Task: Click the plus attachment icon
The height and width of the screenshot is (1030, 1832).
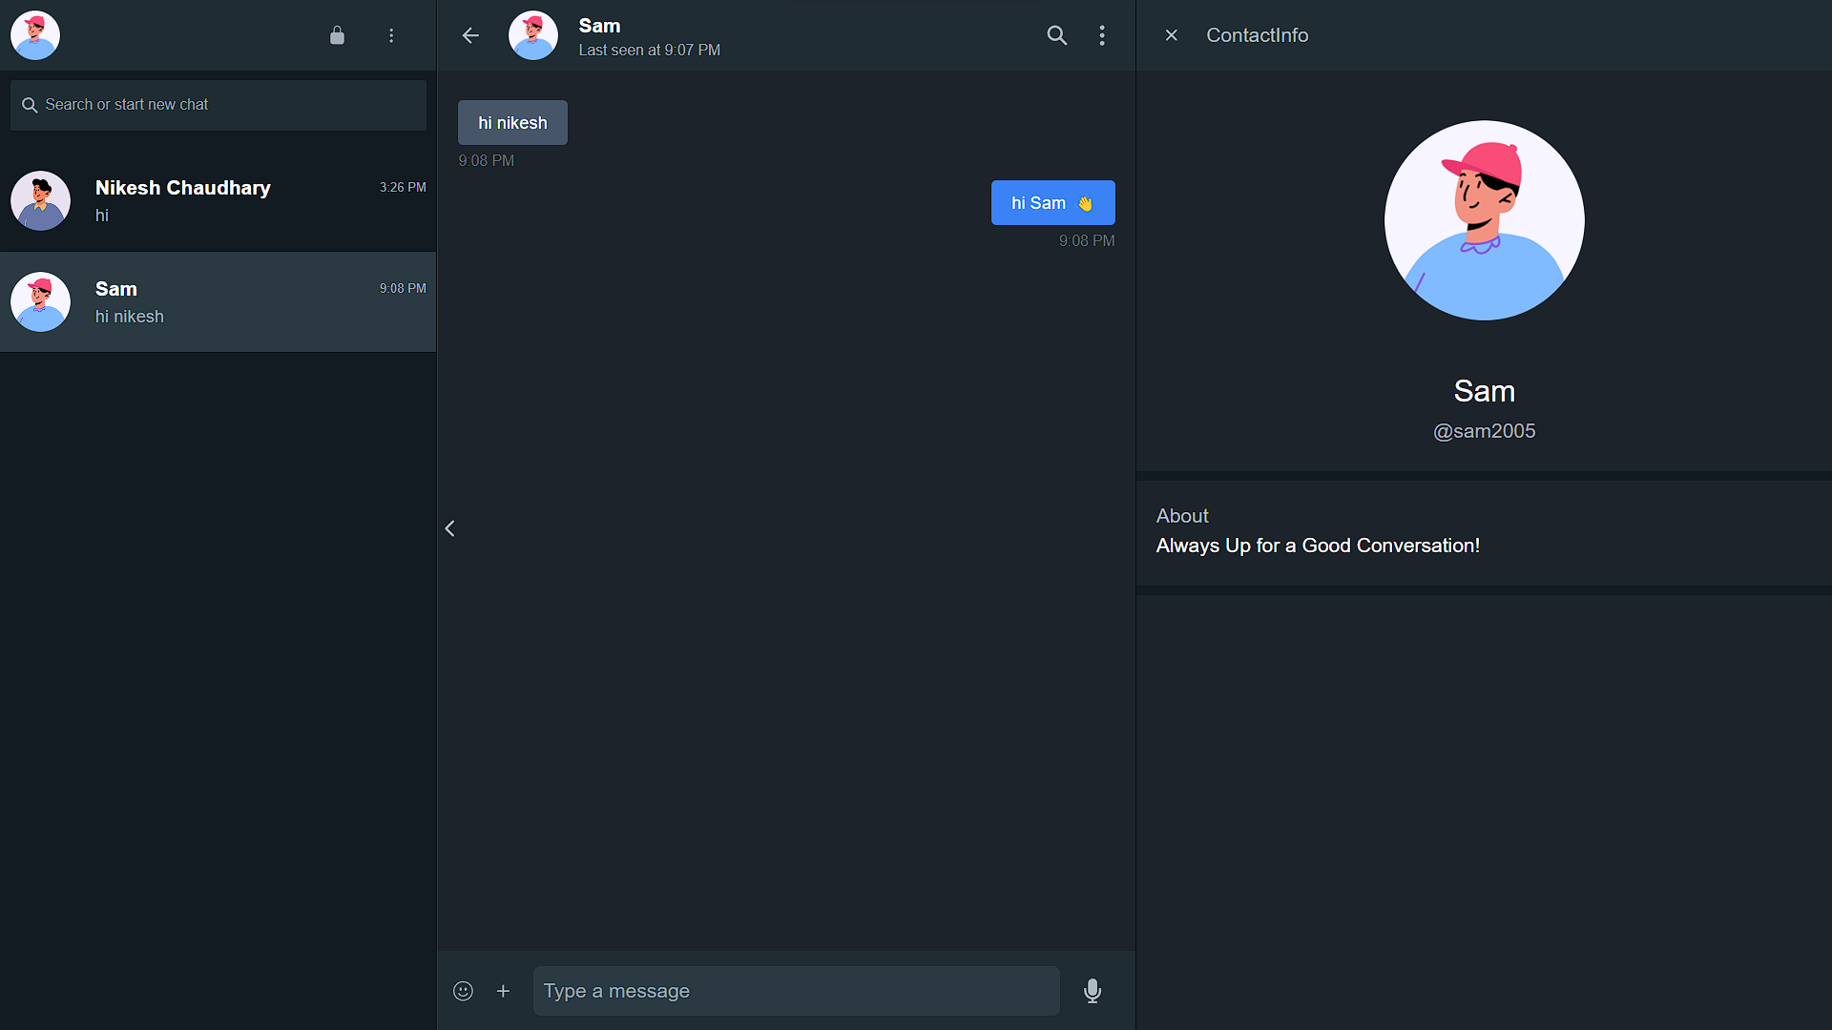Action: [x=503, y=991]
